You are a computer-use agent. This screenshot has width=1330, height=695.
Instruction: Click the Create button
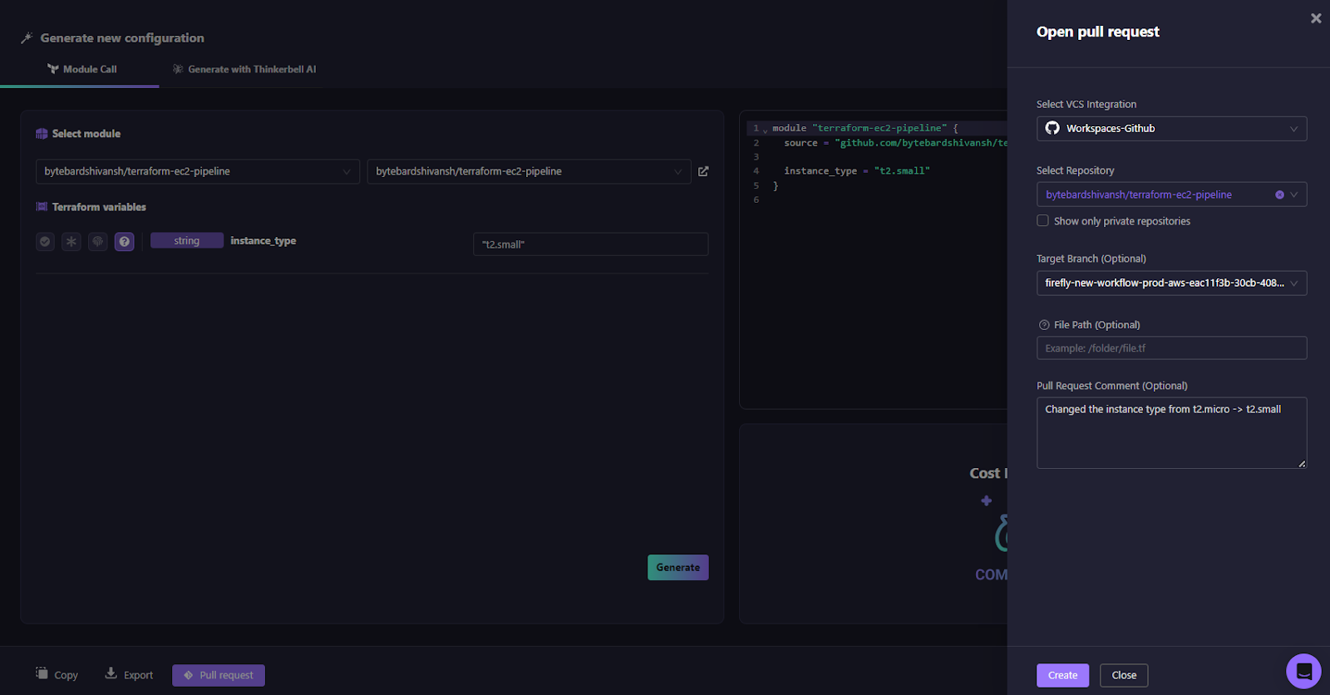1062,675
